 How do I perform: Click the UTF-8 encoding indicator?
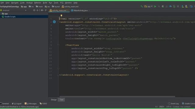click(168, 107)
